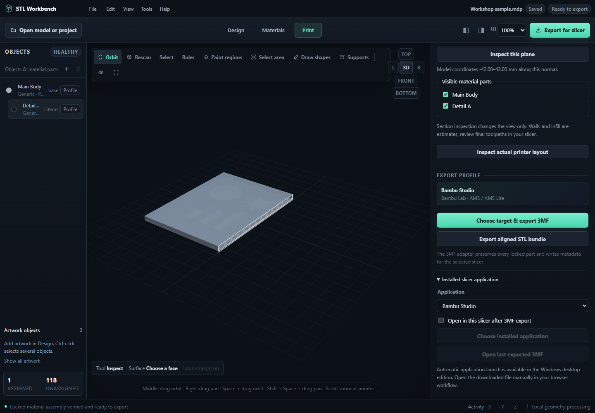Viewport: 595px width, 413px height.
Task: Click Export aligned STL bundle
Action: coord(512,239)
